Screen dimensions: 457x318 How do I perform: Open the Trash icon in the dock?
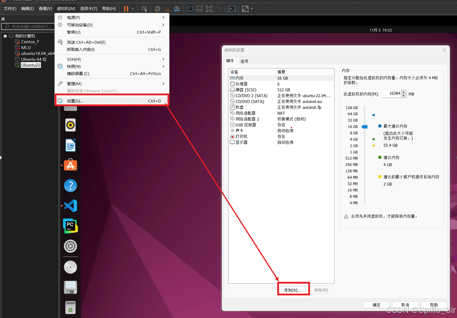(x=71, y=307)
